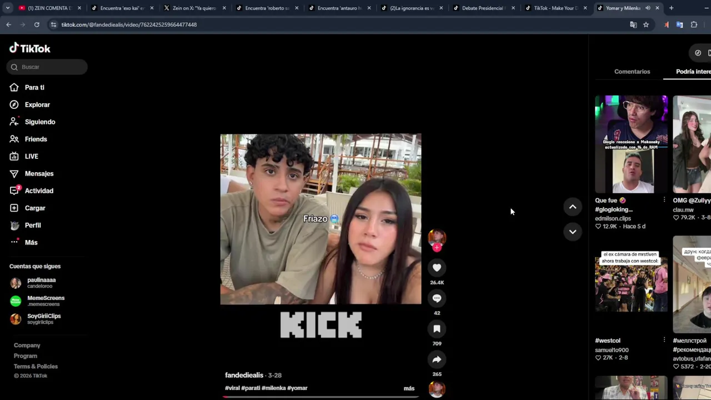Expand Terms & Policies footer section

point(36,366)
